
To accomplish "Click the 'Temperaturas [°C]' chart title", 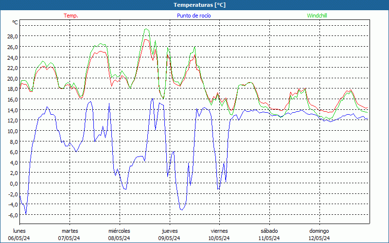I will (x=199, y=5).
